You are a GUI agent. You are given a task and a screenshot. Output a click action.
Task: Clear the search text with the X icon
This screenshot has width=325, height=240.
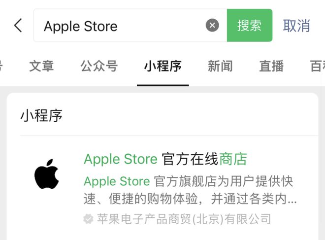click(212, 25)
